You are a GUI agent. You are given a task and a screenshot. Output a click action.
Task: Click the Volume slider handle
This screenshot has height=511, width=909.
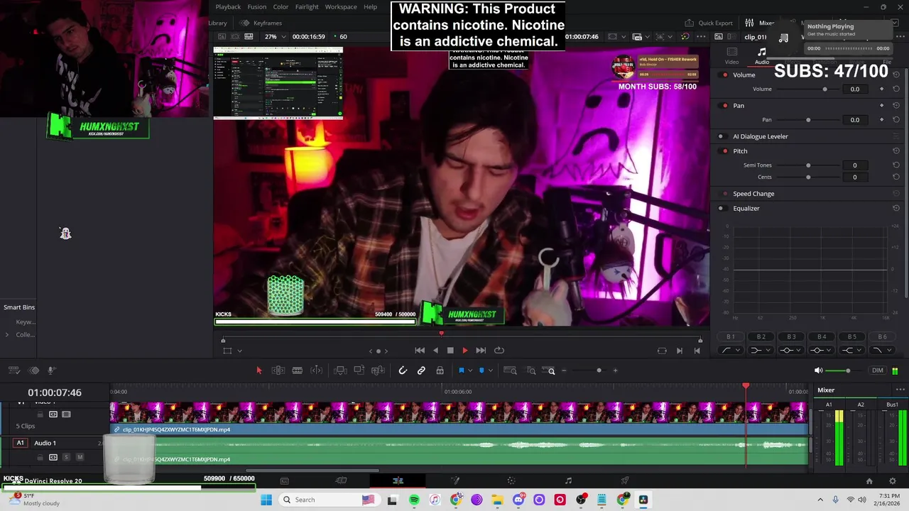pos(824,89)
